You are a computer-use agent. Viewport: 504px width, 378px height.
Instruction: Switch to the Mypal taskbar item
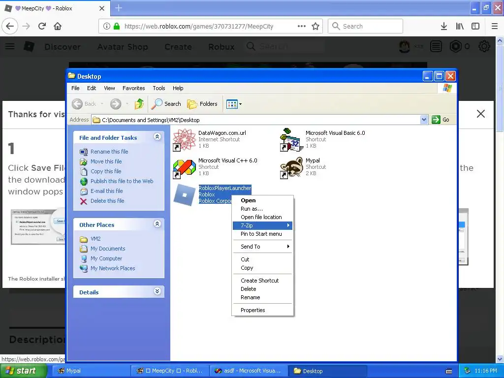[x=91, y=371]
